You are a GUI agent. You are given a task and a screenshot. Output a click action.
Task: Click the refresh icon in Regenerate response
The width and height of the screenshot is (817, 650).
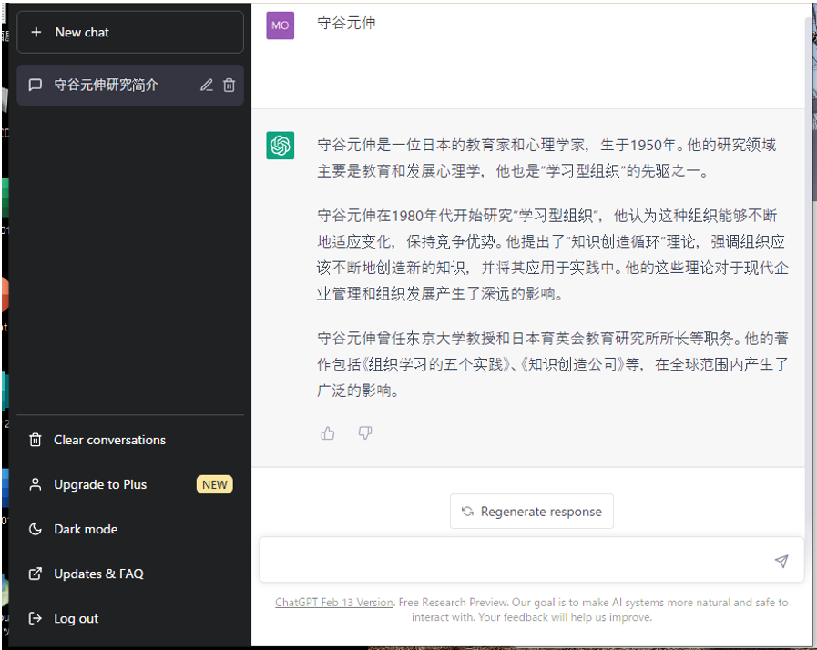click(x=467, y=512)
